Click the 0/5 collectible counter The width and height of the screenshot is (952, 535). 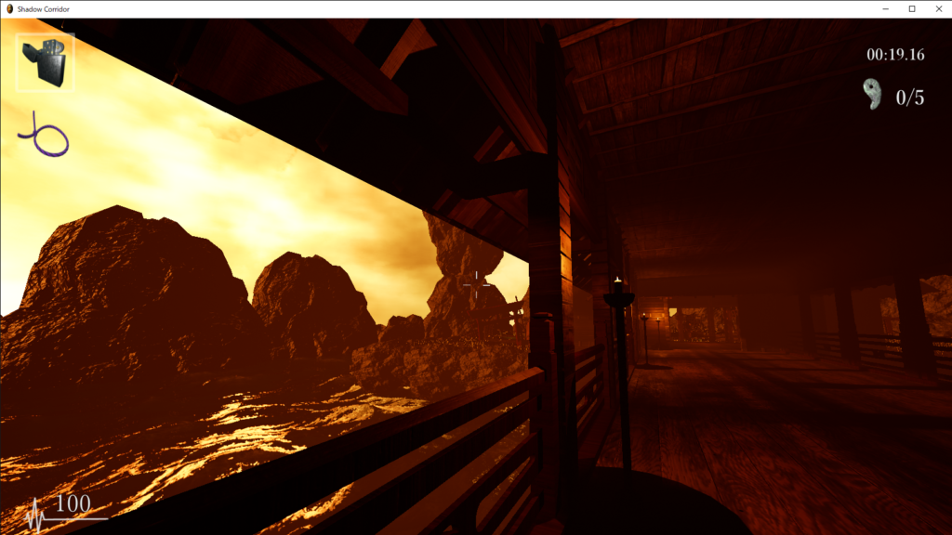(909, 98)
